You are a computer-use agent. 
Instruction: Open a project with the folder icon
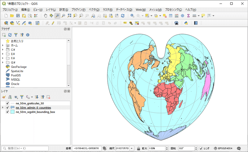(12, 16)
